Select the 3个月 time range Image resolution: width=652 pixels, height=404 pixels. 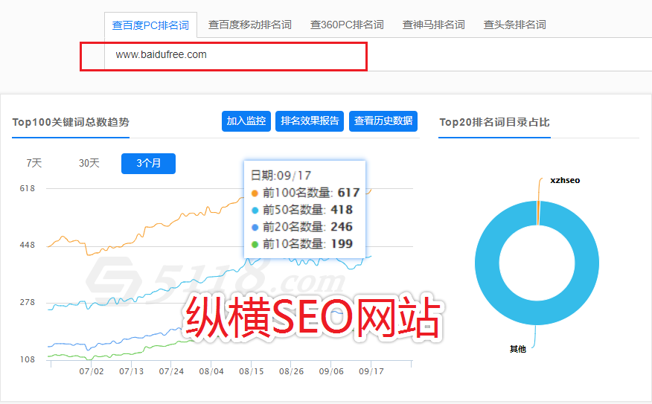tap(148, 163)
